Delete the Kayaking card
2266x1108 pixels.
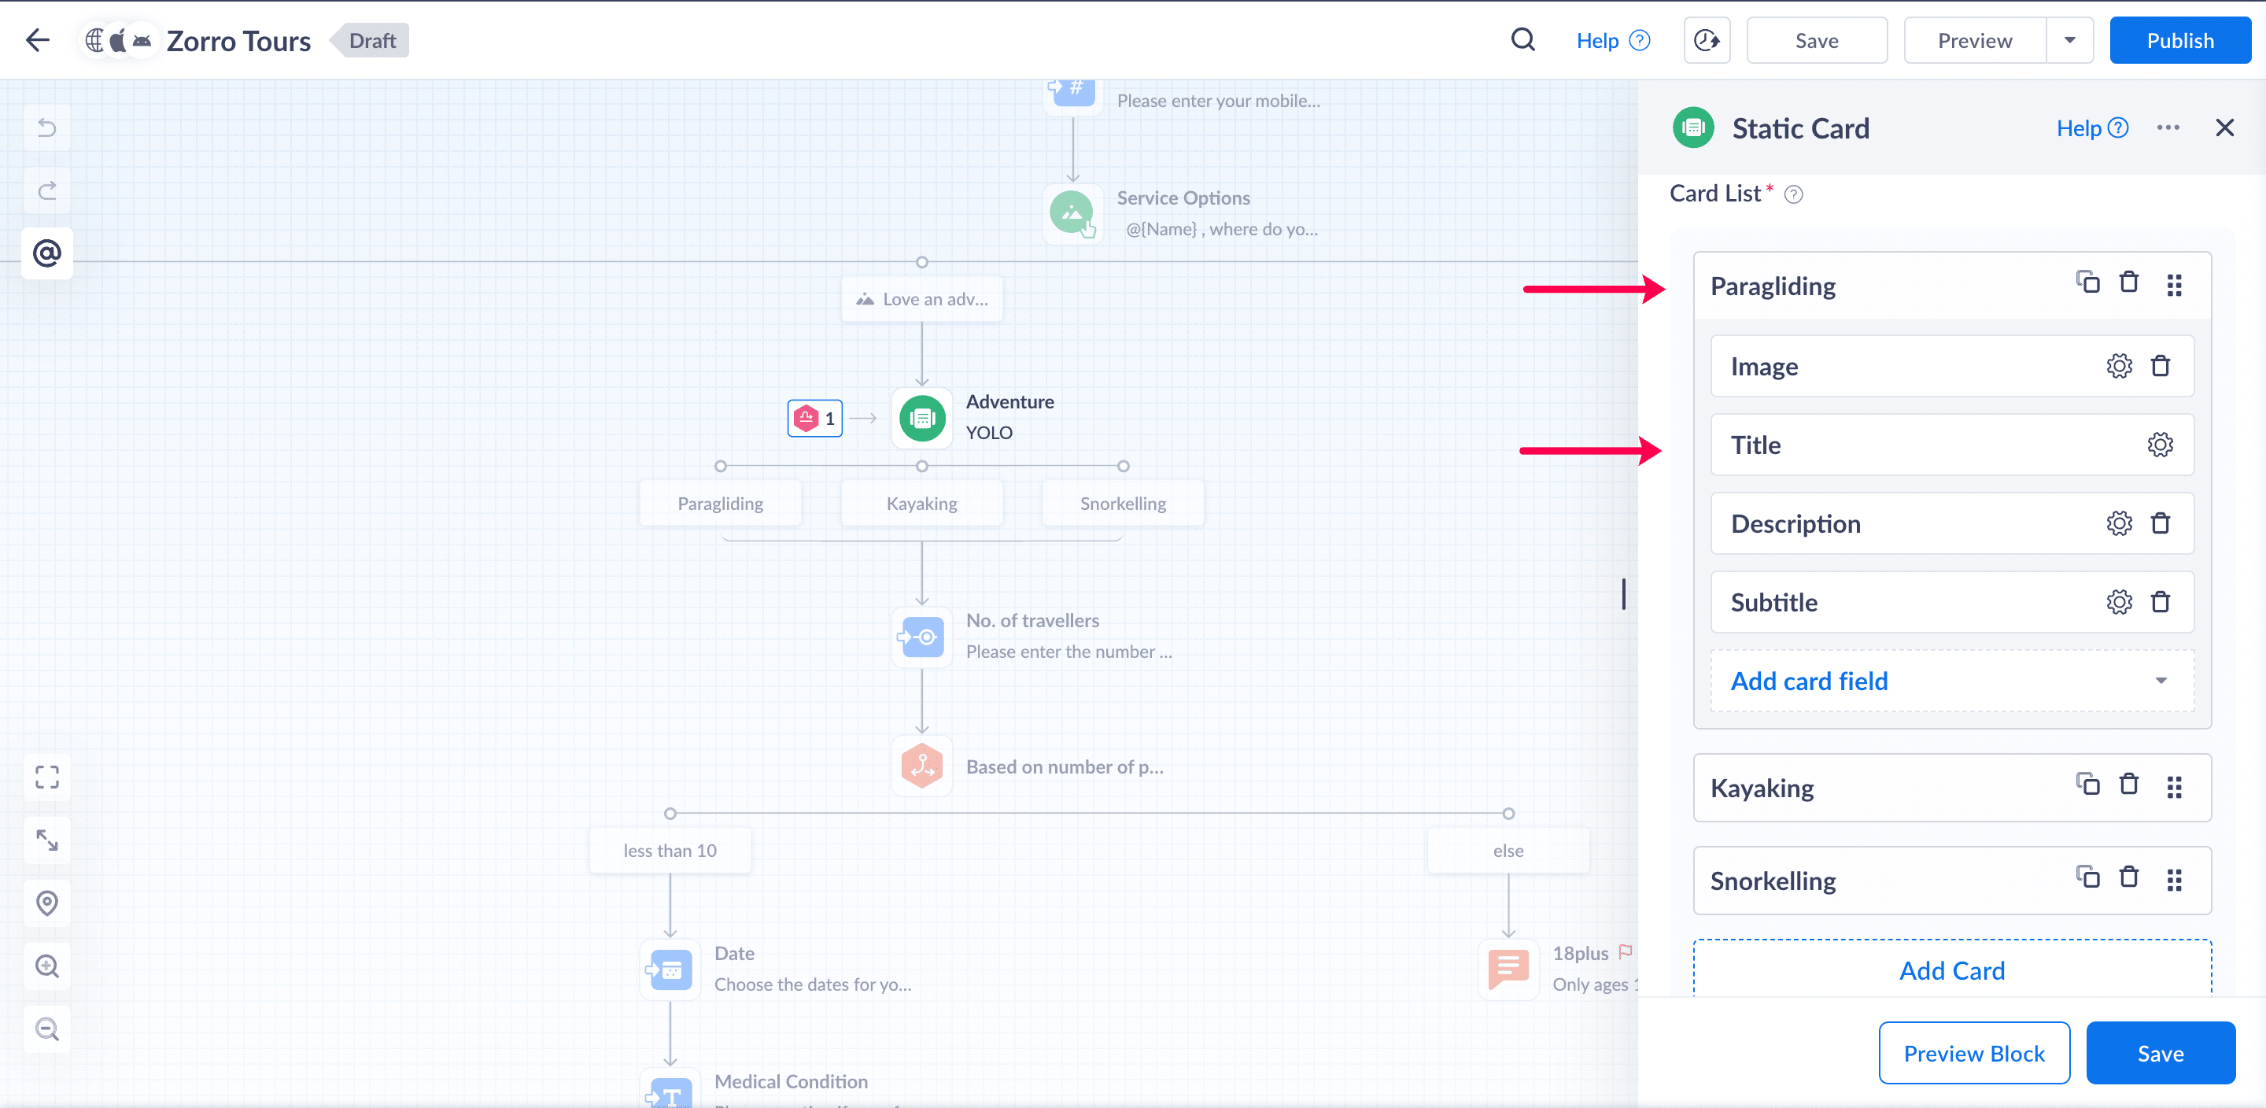[2129, 784]
